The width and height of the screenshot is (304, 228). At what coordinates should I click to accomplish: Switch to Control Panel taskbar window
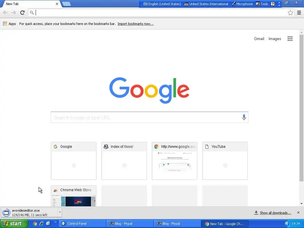pos(82,224)
